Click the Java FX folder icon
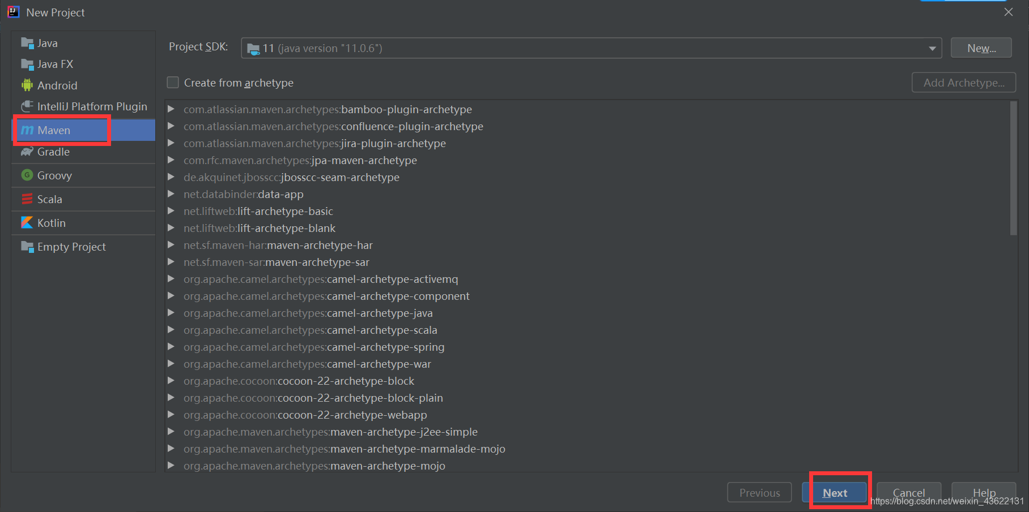1029x512 pixels. click(x=27, y=64)
